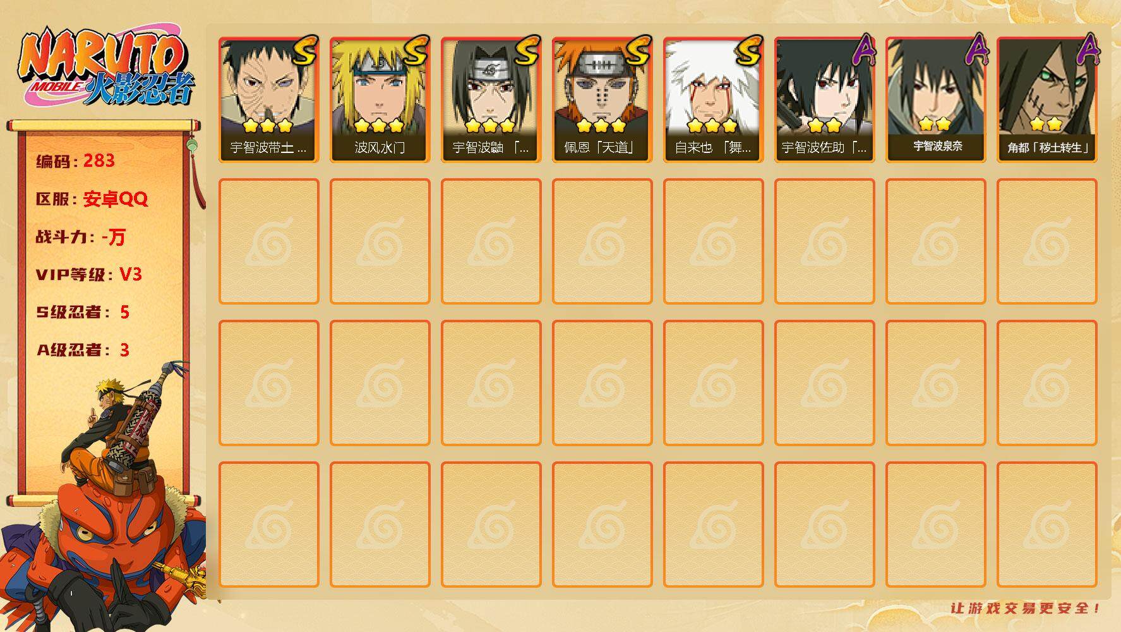
Task: Click the S rank badge on 佩恩
Action: (x=638, y=51)
